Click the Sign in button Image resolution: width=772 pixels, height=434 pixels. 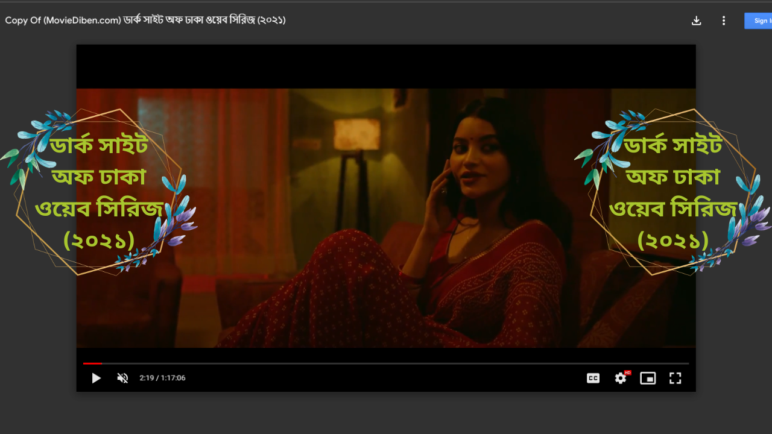pos(759,20)
